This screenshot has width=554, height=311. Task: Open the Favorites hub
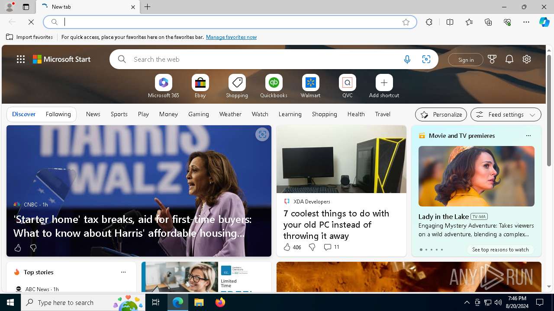pos(469,22)
